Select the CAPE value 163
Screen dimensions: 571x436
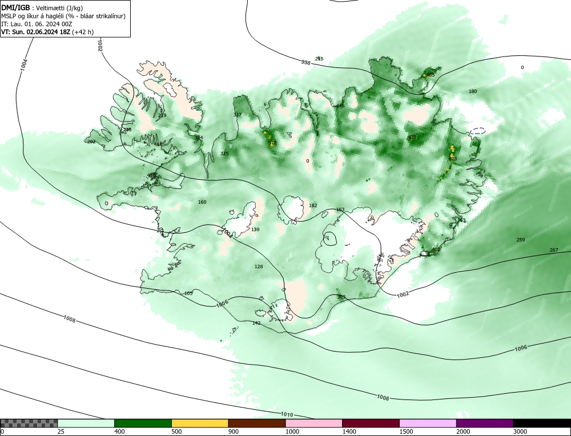pyautogui.click(x=340, y=209)
